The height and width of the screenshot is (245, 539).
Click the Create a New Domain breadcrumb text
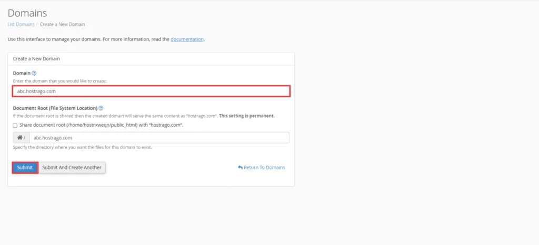coord(63,24)
